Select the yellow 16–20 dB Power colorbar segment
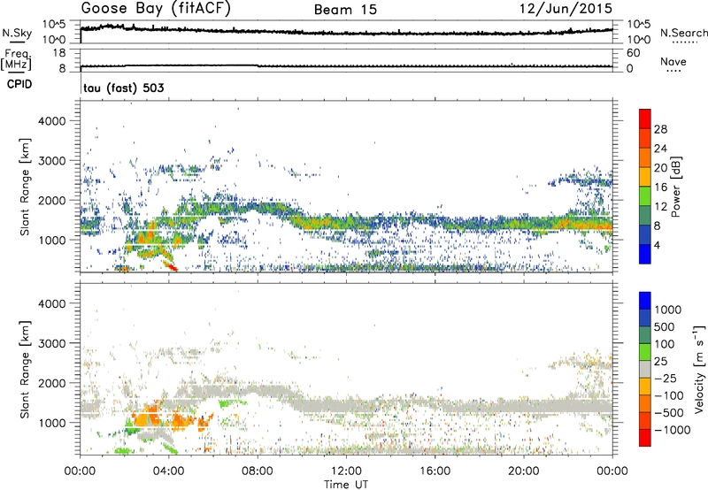 click(645, 176)
